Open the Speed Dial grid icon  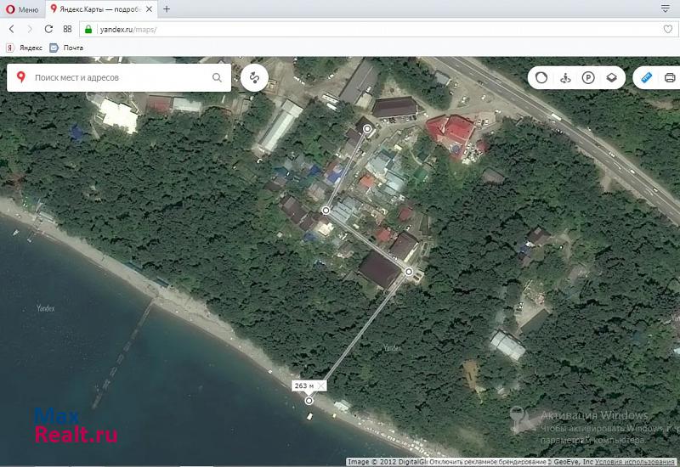(x=68, y=29)
